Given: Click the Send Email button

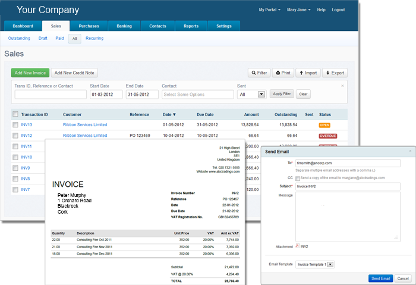Looking at the screenshot, I should point(380,278).
